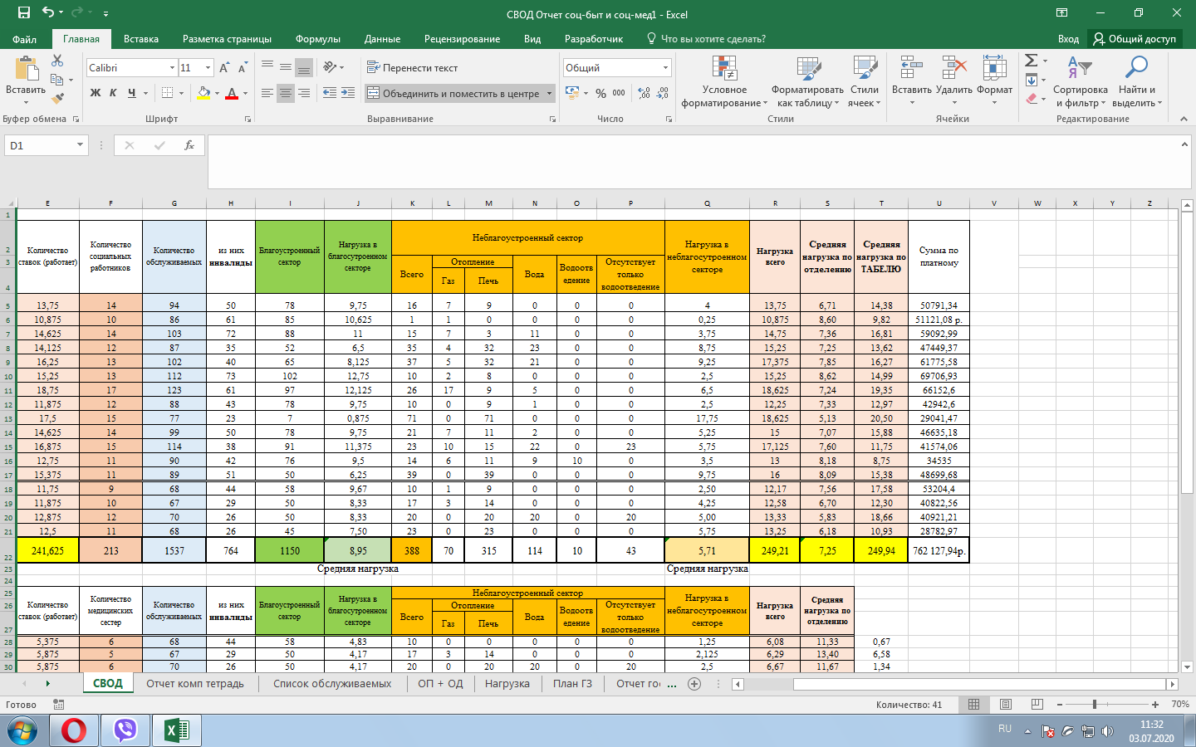1196x747 pixels.
Task: Cut selection with the scissors icon
Action: click(x=57, y=61)
